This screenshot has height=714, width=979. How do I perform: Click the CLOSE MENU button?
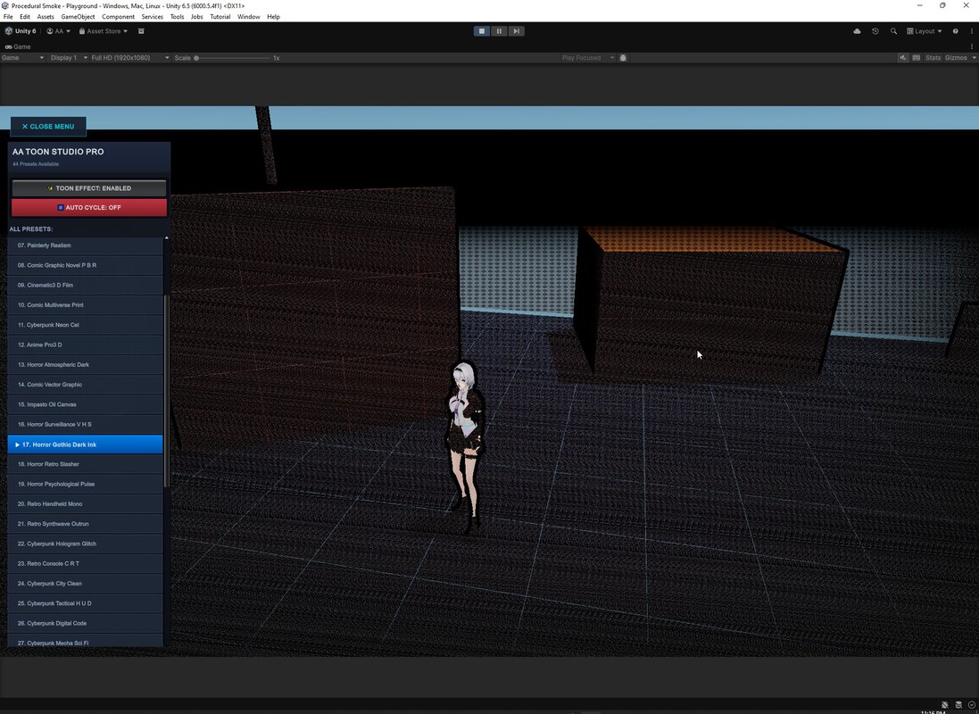(48, 126)
